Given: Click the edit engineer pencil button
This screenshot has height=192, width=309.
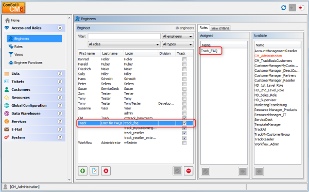Looking at the screenshot, I should click(94, 171).
